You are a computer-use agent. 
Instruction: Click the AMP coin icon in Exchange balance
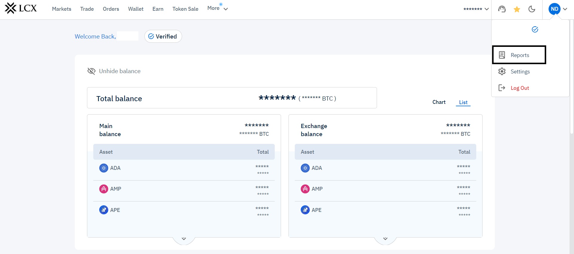coord(305,189)
